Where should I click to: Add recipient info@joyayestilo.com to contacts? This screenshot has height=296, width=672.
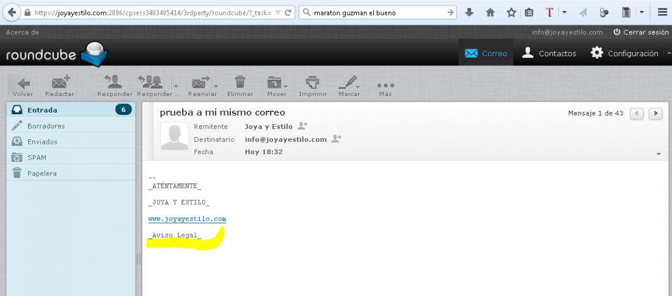[336, 139]
